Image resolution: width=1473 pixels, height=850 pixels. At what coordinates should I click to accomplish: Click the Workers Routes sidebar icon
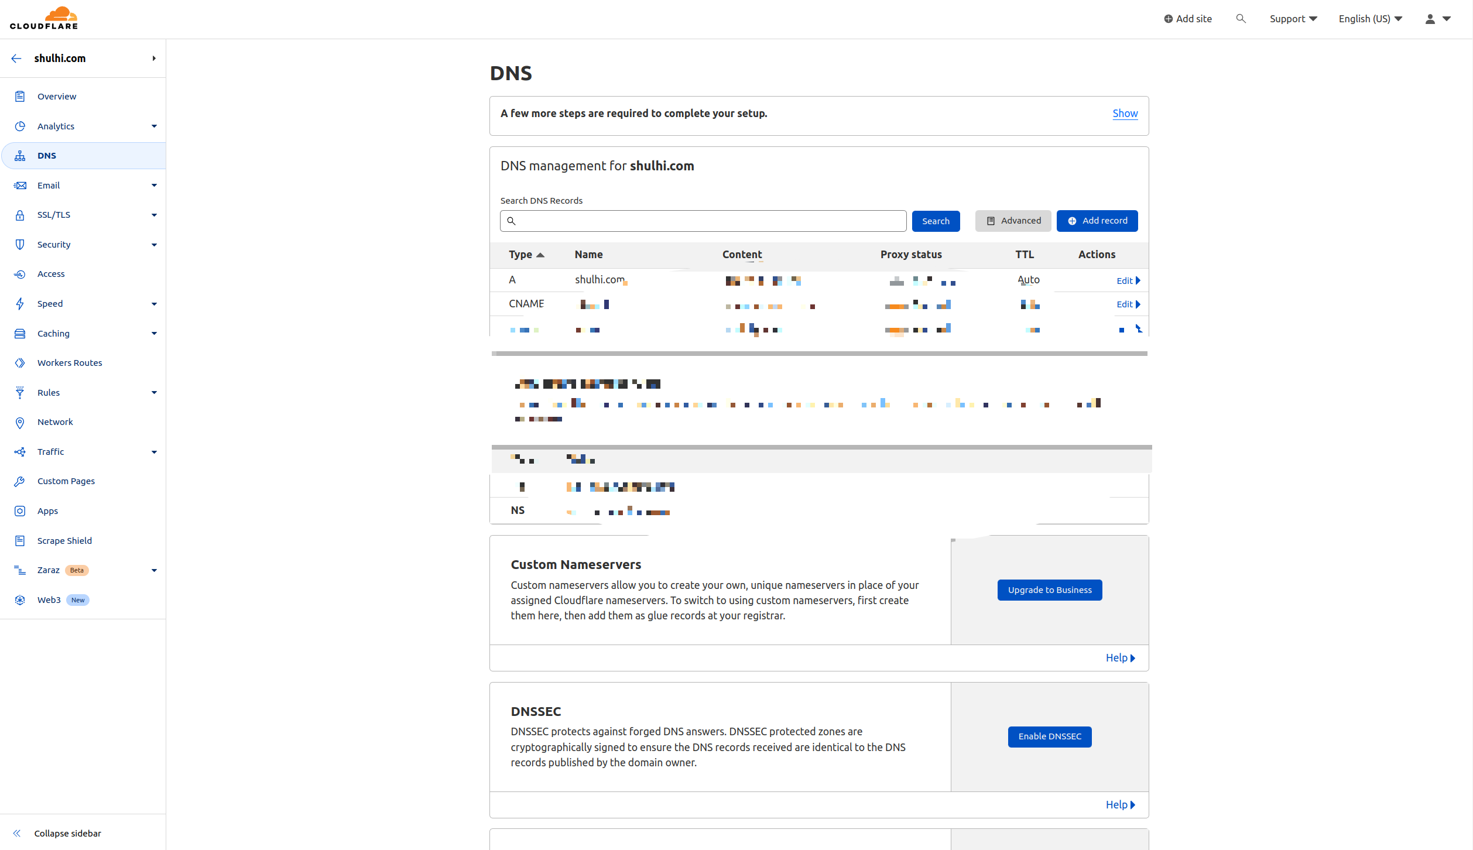(20, 363)
